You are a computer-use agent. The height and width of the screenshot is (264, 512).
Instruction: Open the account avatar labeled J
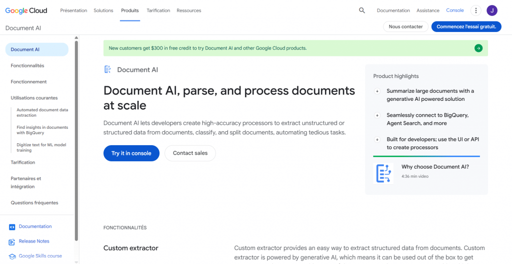click(492, 10)
